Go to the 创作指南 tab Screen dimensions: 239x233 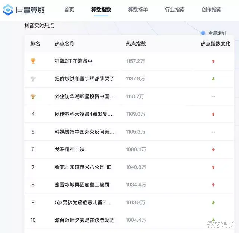pos(212,10)
